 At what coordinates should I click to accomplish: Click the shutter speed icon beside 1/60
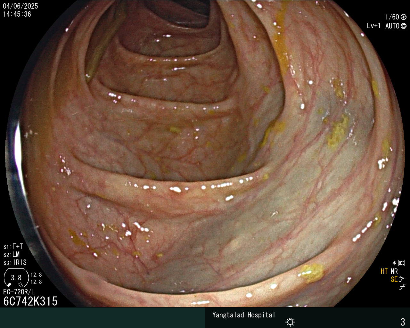(404, 17)
